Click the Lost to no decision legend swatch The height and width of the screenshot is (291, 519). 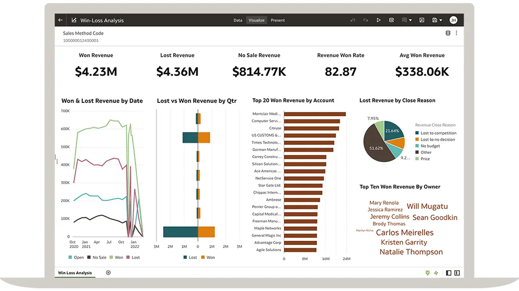coord(417,139)
